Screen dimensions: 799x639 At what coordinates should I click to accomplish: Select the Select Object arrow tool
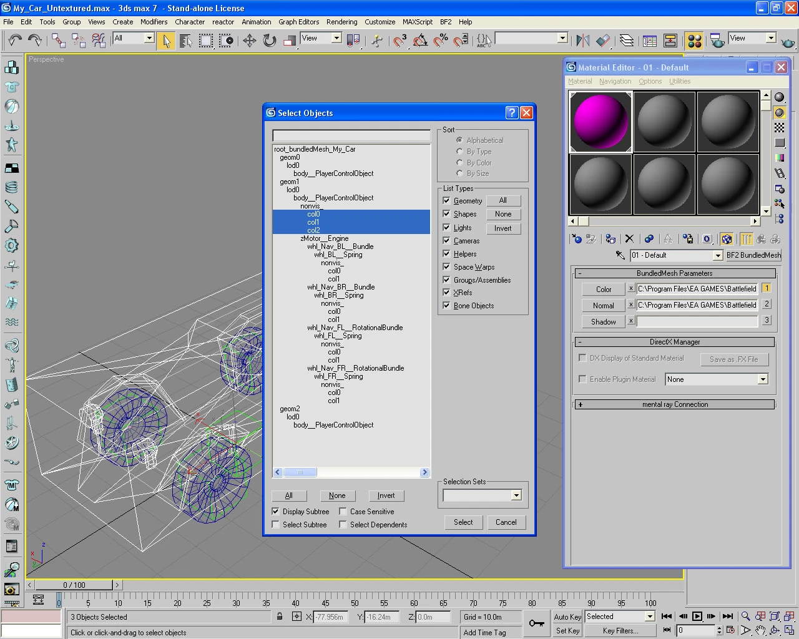[x=166, y=41]
